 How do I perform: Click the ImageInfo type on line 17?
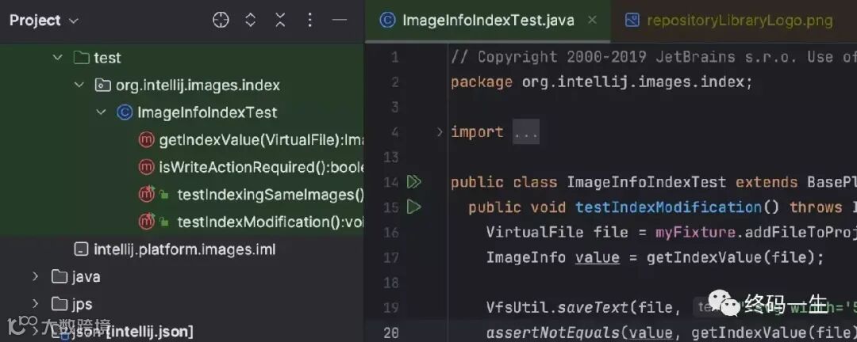(x=526, y=257)
